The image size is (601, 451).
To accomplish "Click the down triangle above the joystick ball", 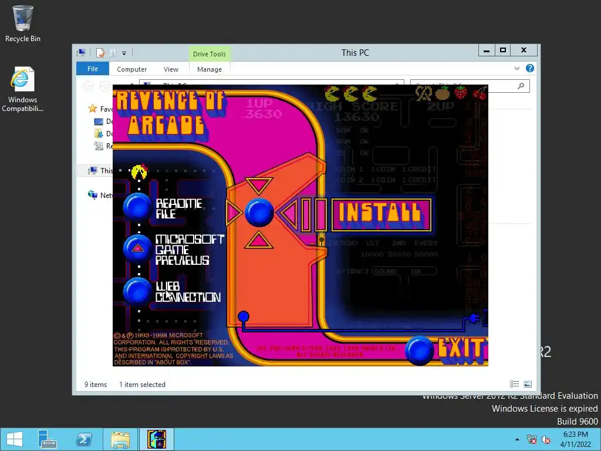I will click(x=259, y=186).
